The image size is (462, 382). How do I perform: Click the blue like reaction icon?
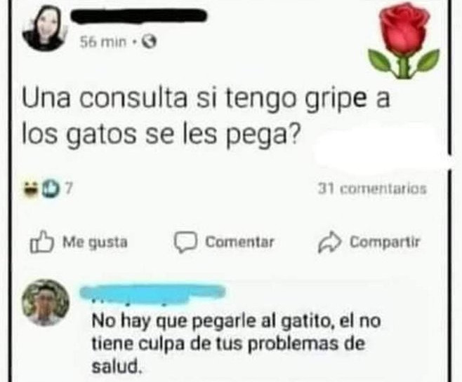point(51,189)
